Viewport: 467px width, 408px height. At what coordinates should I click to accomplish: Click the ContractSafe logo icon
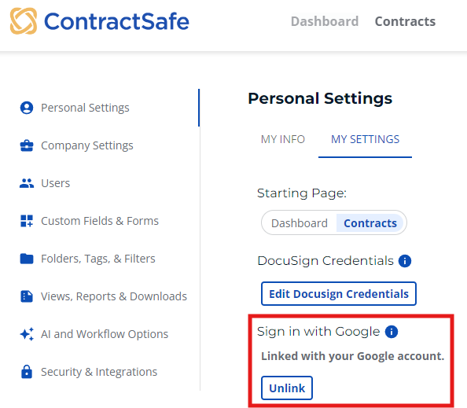point(24,21)
